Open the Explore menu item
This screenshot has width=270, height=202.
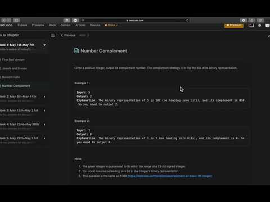22,25
